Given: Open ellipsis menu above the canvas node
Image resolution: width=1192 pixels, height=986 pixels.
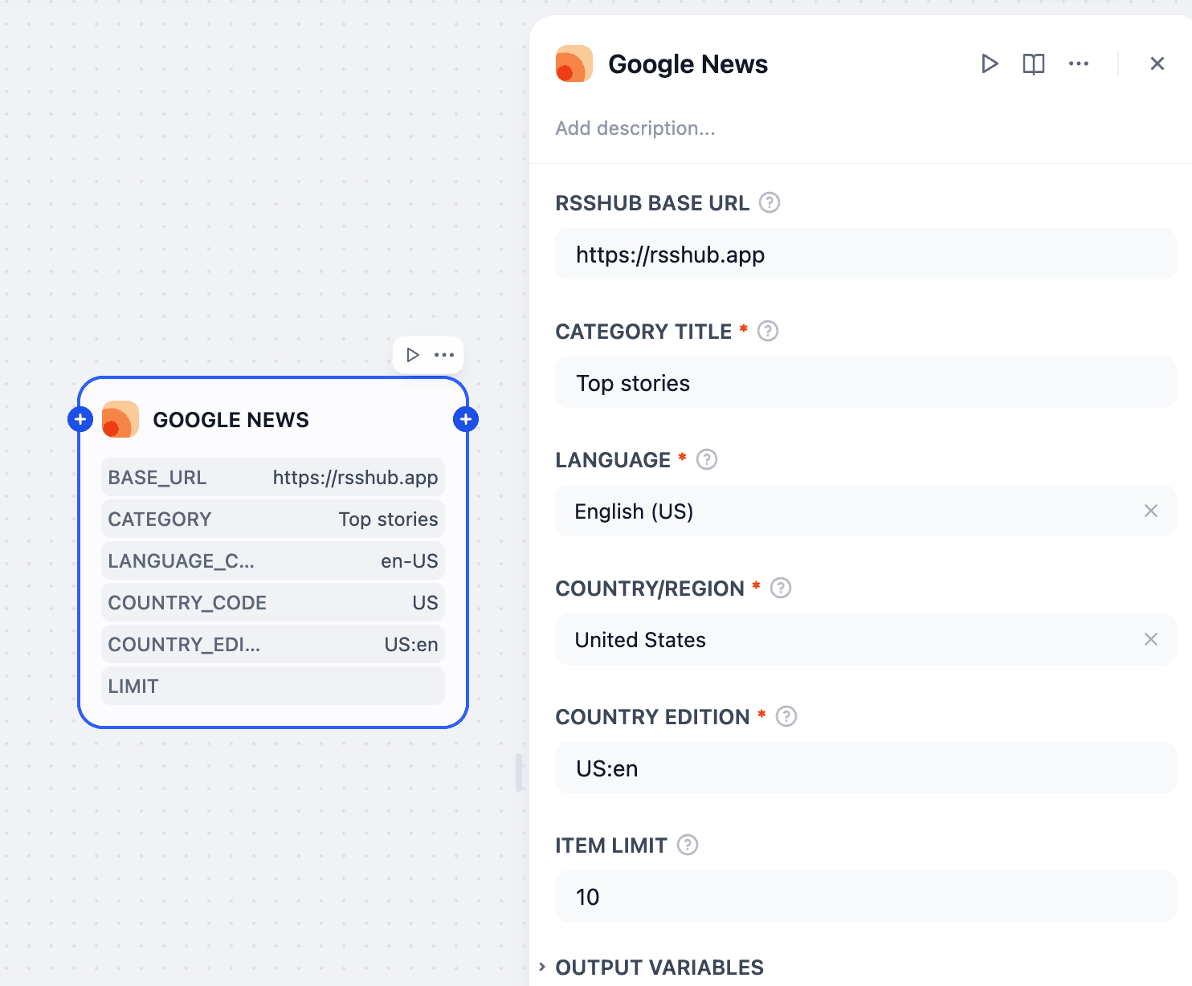Looking at the screenshot, I should click(x=444, y=355).
